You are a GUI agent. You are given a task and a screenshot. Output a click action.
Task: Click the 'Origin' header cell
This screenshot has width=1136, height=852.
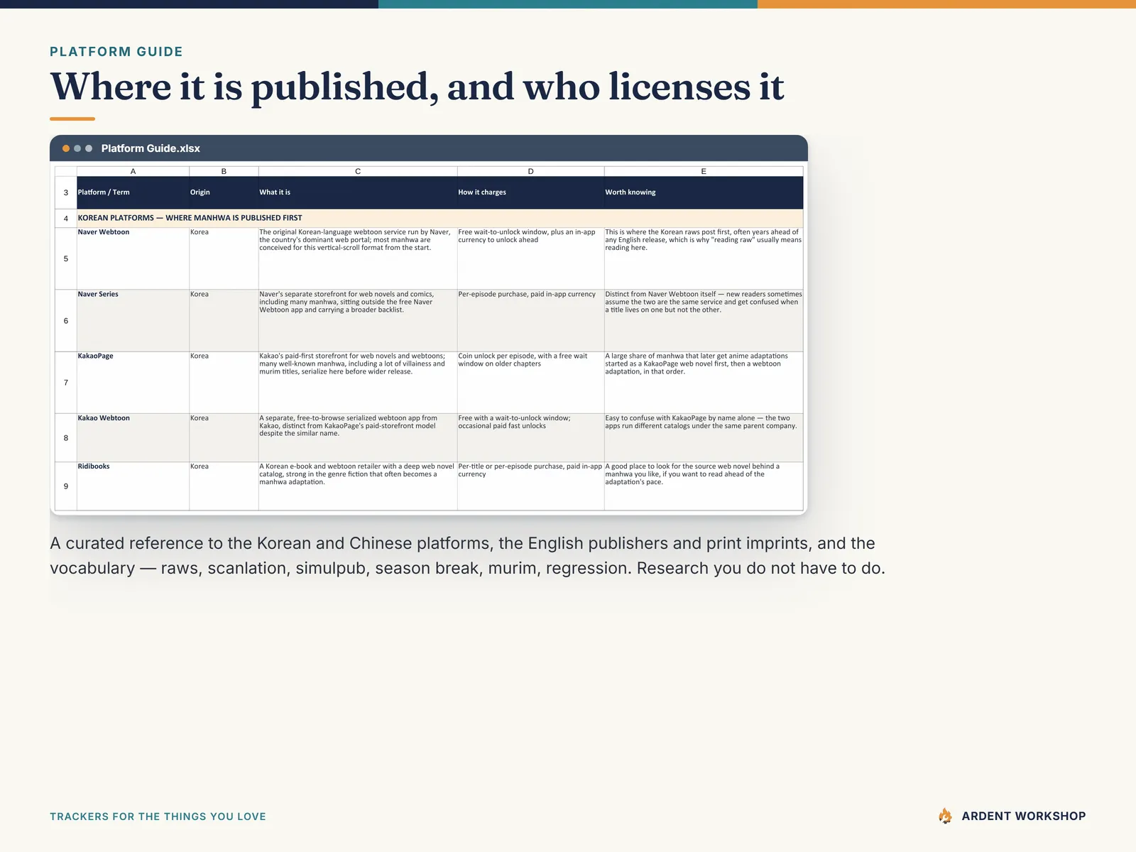[224, 192]
